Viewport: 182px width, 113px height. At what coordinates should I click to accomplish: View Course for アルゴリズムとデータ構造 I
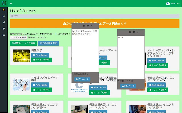point(40,85)
